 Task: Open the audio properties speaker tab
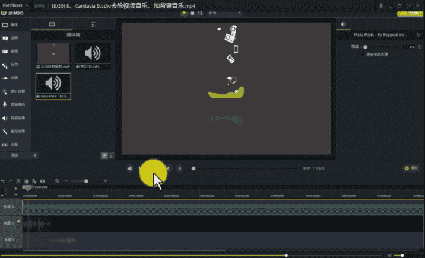pos(344,24)
